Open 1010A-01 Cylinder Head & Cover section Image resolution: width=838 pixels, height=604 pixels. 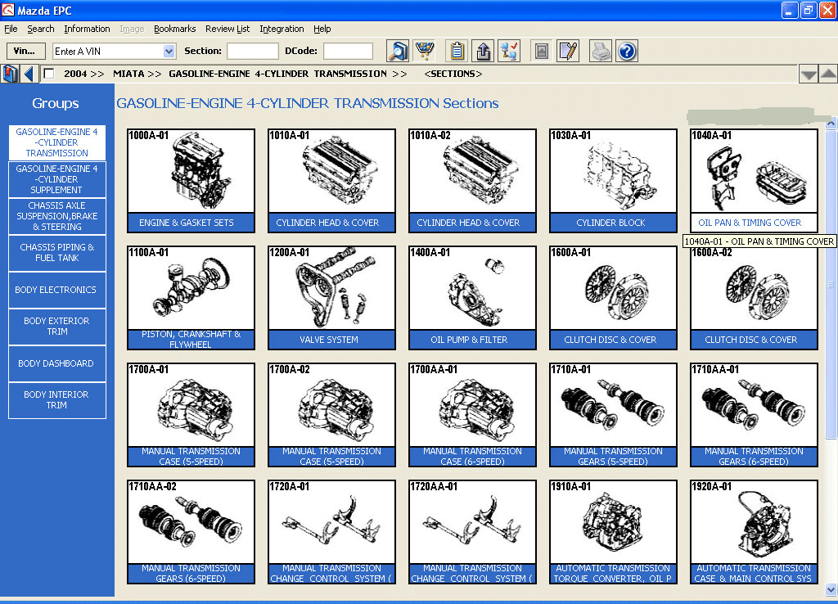[331, 181]
